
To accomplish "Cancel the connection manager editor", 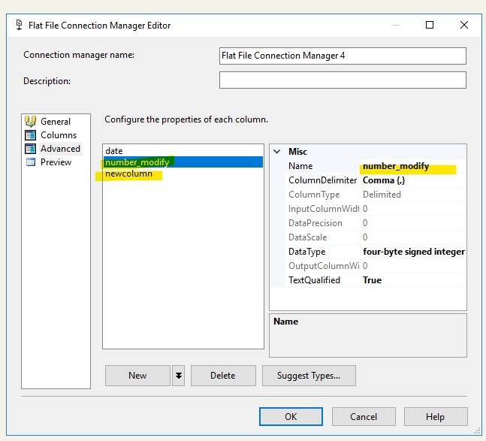I will click(x=364, y=416).
